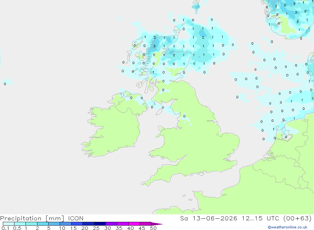Click the '5' legend scale label

(x=49, y=228)
